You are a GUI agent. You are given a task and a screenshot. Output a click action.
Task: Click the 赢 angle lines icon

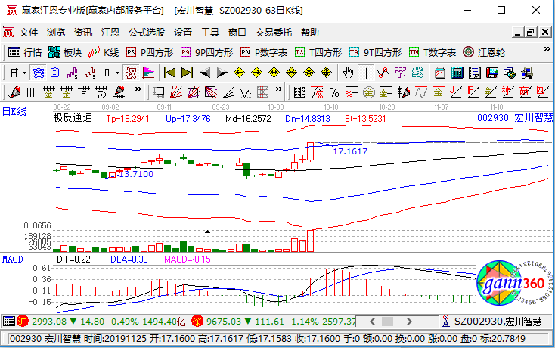click(525, 92)
